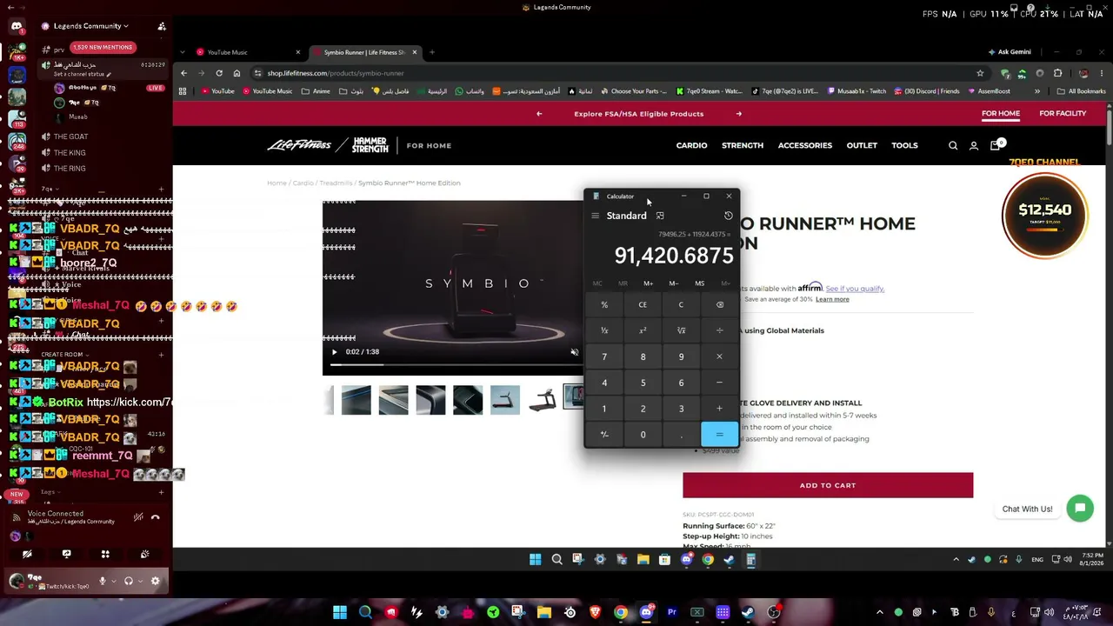Show the previous promo banner message
This screenshot has height=626, width=1113.
coord(539,114)
